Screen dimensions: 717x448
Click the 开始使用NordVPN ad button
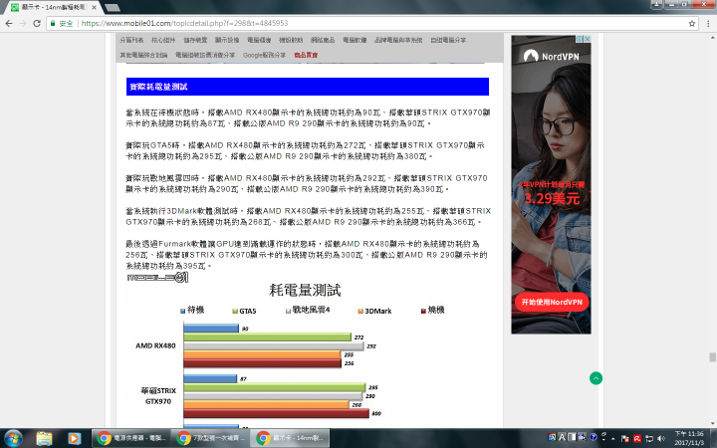[552, 303]
